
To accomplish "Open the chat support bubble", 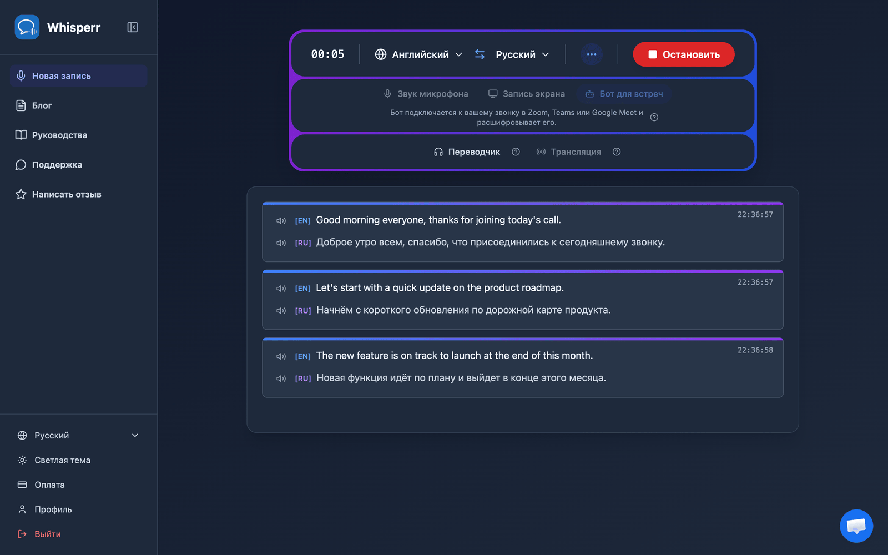I will [x=856, y=526].
